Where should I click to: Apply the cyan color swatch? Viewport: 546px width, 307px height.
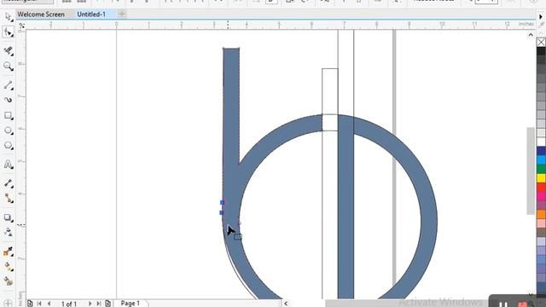pos(541,159)
